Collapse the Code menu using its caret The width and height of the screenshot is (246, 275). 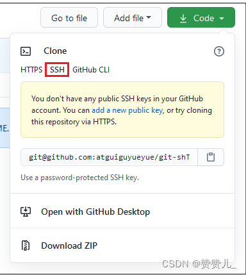pyautogui.click(x=222, y=19)
